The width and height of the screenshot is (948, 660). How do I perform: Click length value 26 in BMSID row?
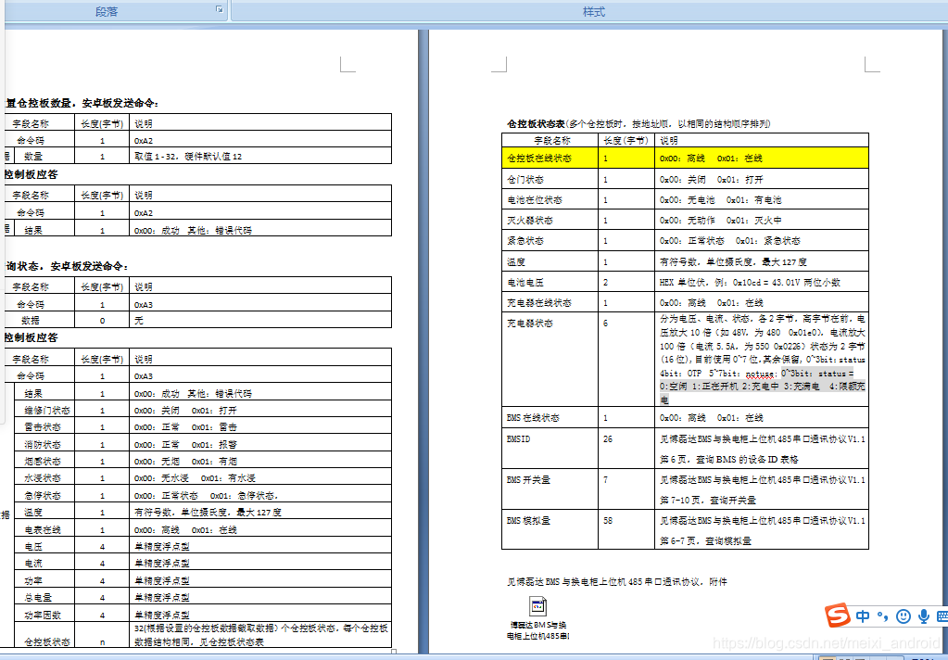[608, 438]
